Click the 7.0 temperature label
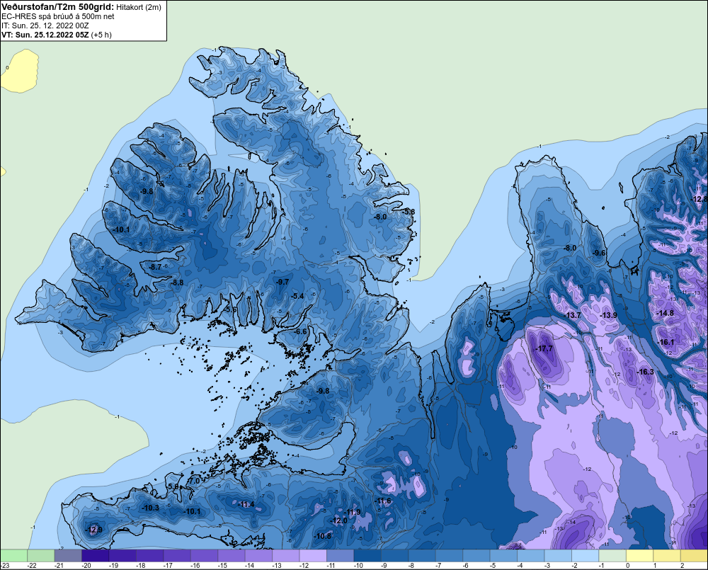 (x=194, y=481)
